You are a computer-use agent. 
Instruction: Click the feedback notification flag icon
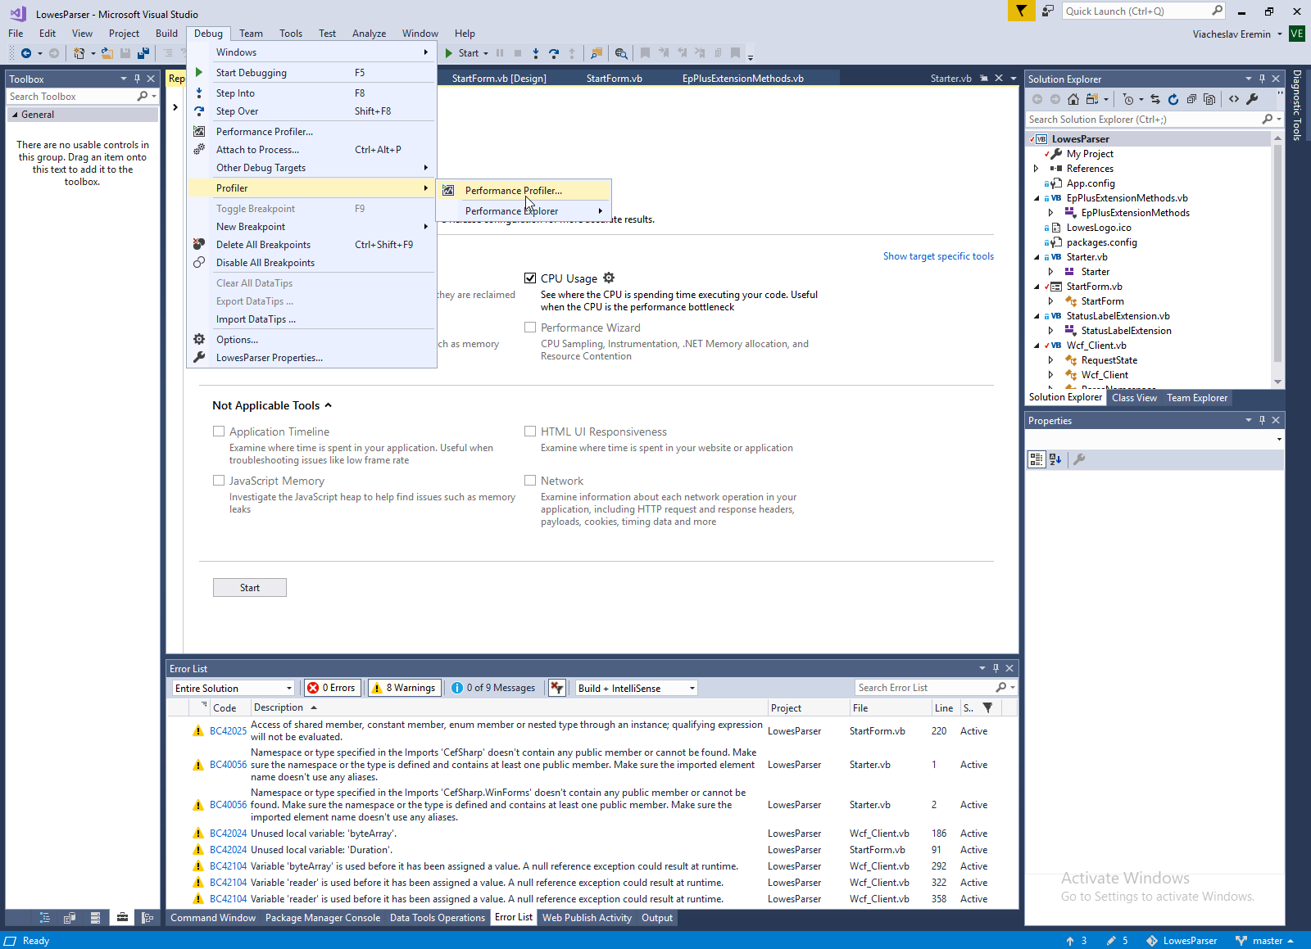[1022, 11]
